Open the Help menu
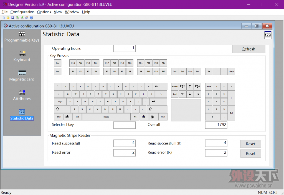This screenshot has height=195, width=284. tap(86, 12)
